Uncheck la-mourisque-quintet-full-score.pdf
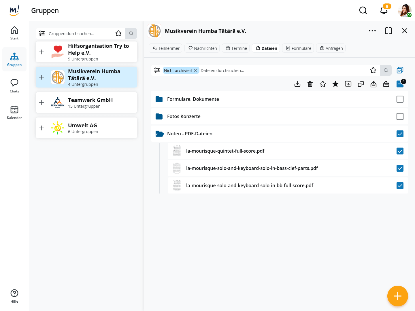This screenshot has width=415, height=311. pos(400,151)
